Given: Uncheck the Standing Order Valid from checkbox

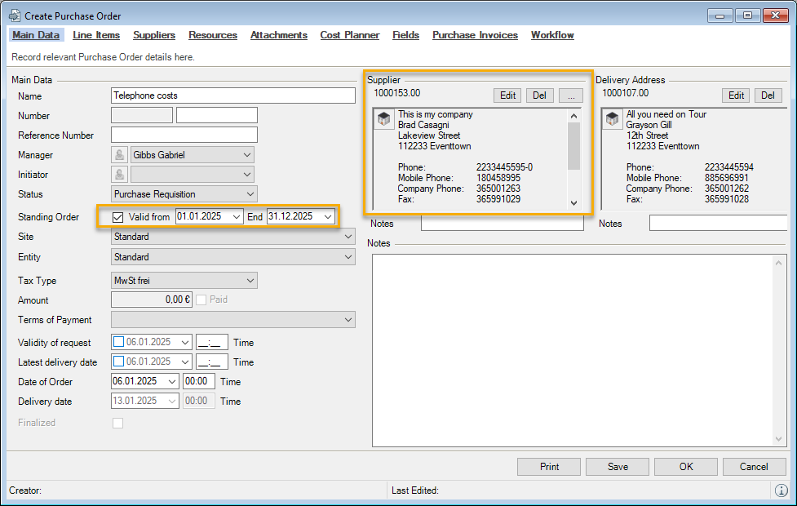Looking at the screenshot, I should pyautogui.click(x=118, y=217).
